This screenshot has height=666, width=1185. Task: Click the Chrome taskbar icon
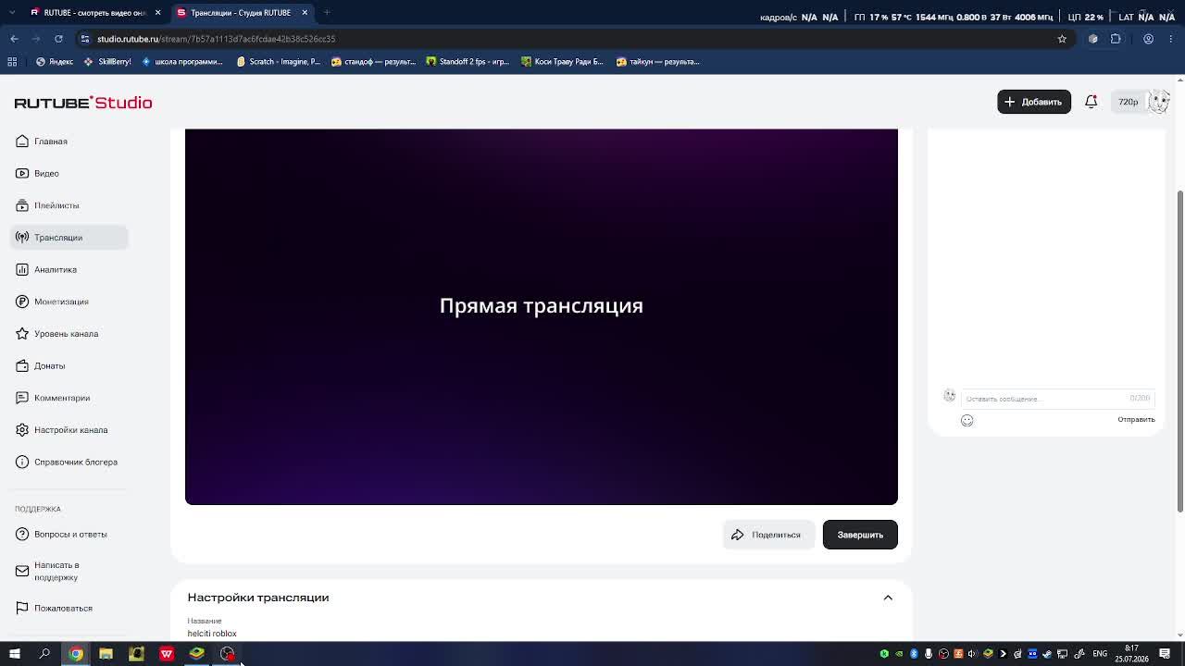pyautogui.click(x=76, y=654)
